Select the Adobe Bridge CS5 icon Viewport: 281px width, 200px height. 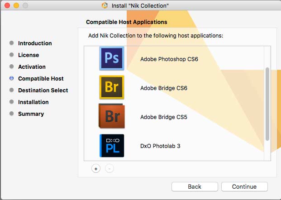112,116
